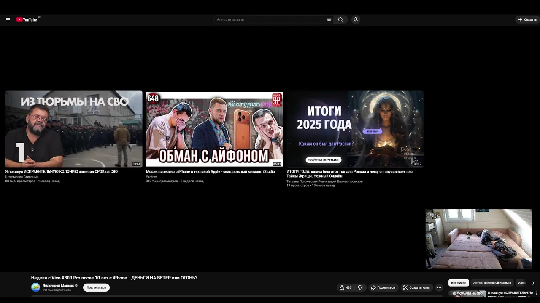Open the Яблочный Маньяк channel name
This screenshot has height=303, width=540.
click(x=58, y=285)
